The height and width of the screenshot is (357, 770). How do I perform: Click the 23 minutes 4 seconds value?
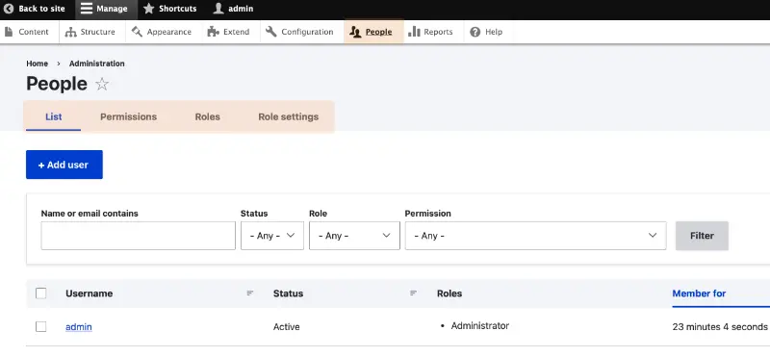click(719, 326)
